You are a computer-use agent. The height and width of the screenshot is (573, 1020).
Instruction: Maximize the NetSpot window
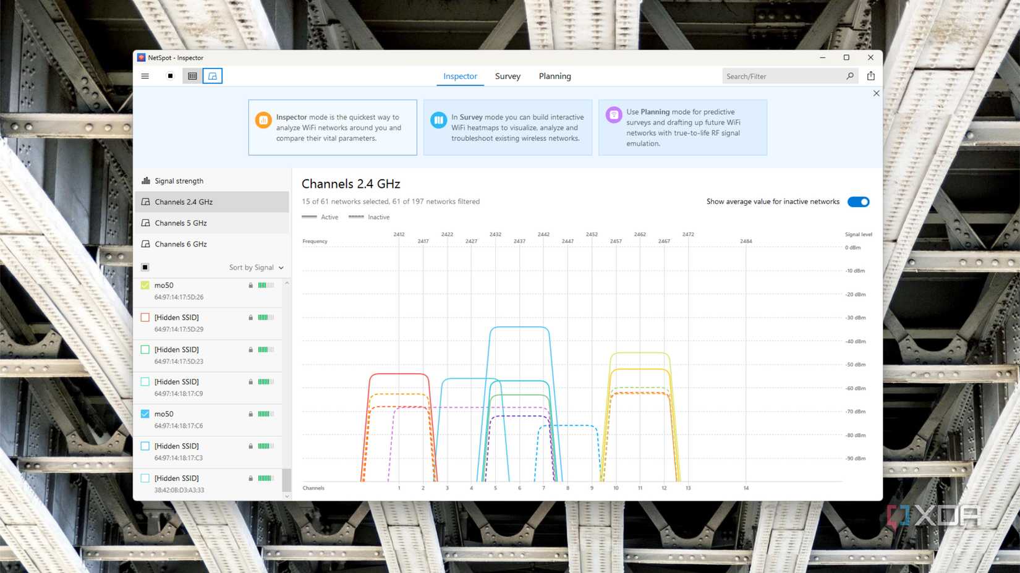pos(846,57)
